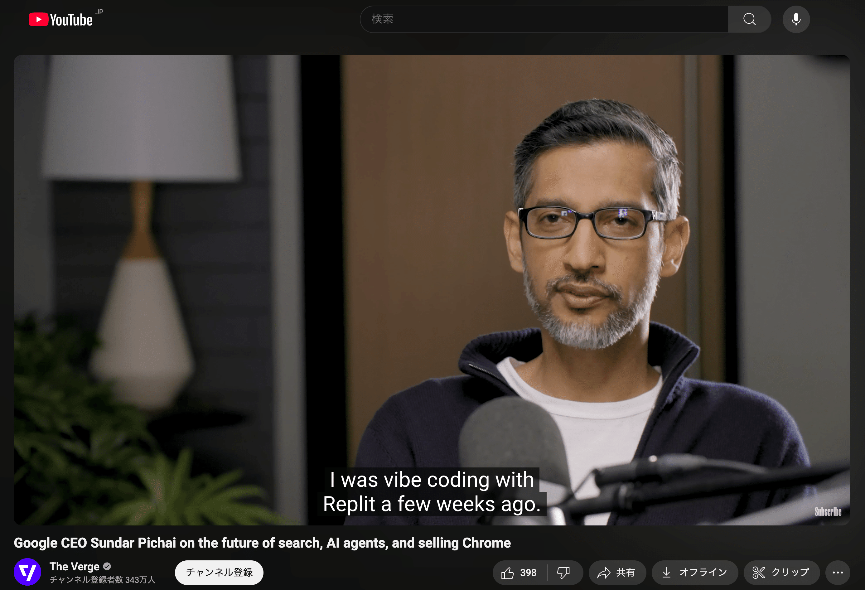
Task: Click the video frame to toggle playback
Action: pos(432,261)
